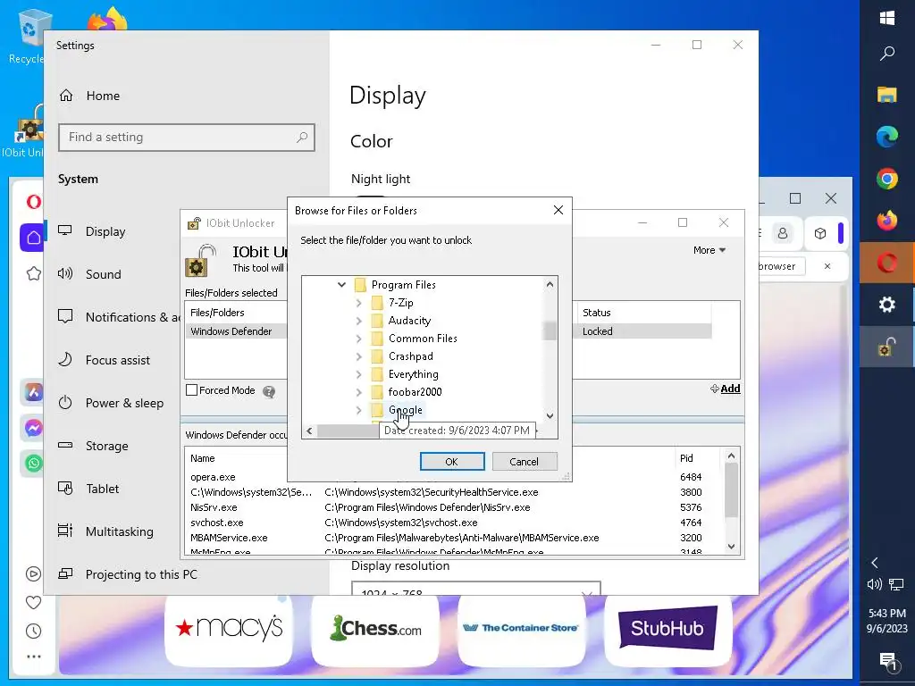The image size is (915, 686).
Task: Expand the Audacity folder node
Action: [359, 321]
